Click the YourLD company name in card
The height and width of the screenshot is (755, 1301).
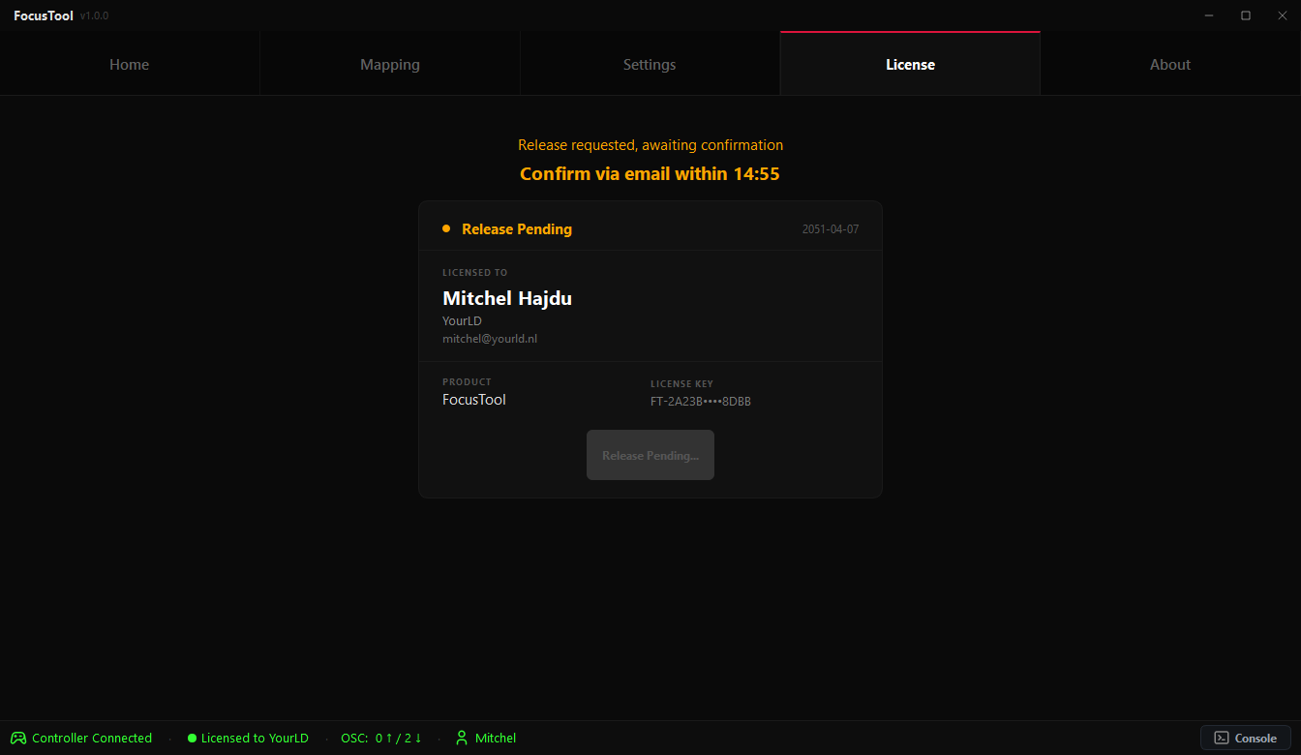coord(462,320)
